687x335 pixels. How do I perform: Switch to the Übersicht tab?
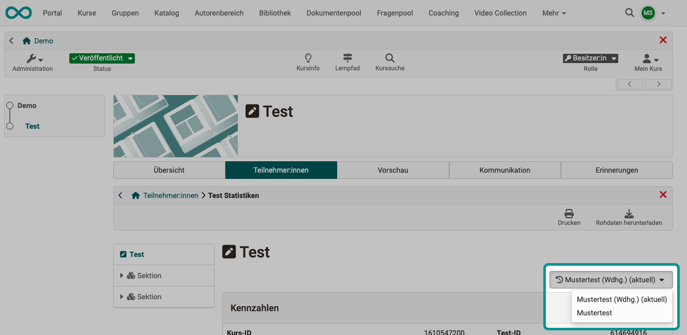point(169,170)
